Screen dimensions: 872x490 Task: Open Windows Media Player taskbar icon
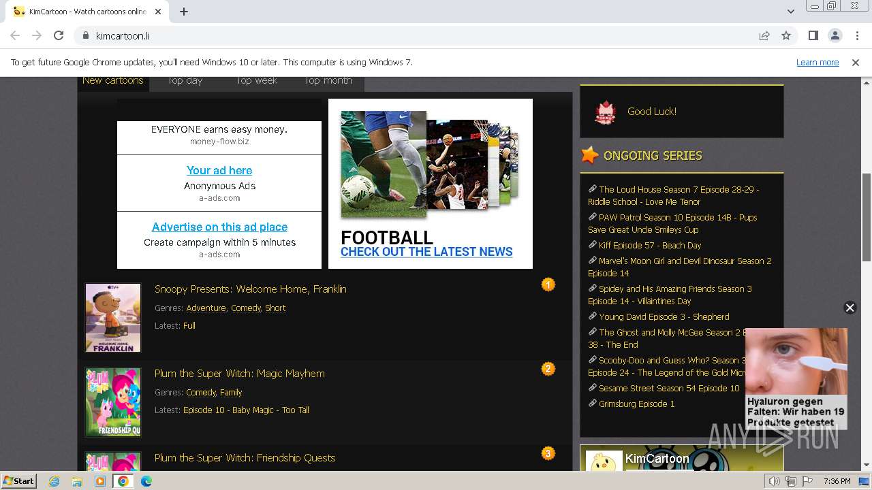point(100,481)
